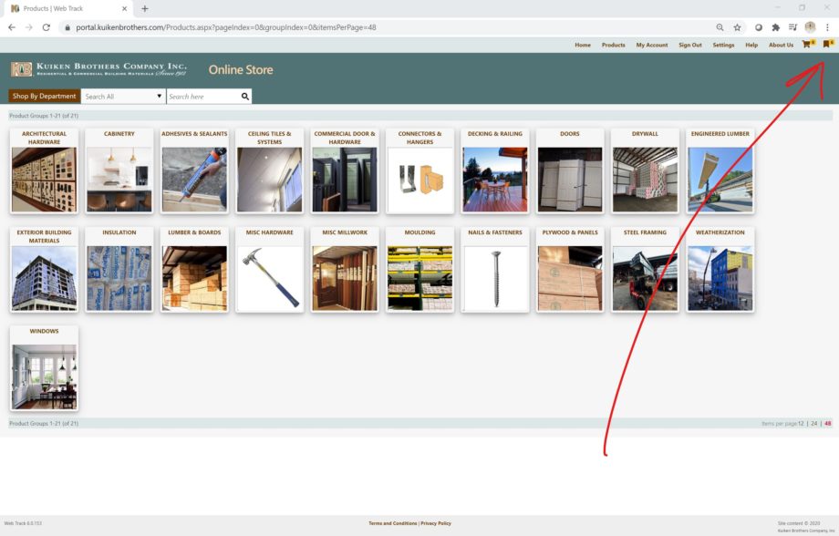This screenshot has height=536, width=839.
Task: Open the Doors category
Action: 570,170
